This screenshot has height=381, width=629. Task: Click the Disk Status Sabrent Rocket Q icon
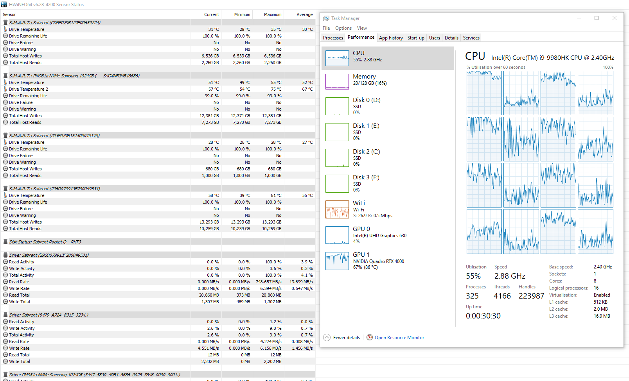tap(5, 242)
